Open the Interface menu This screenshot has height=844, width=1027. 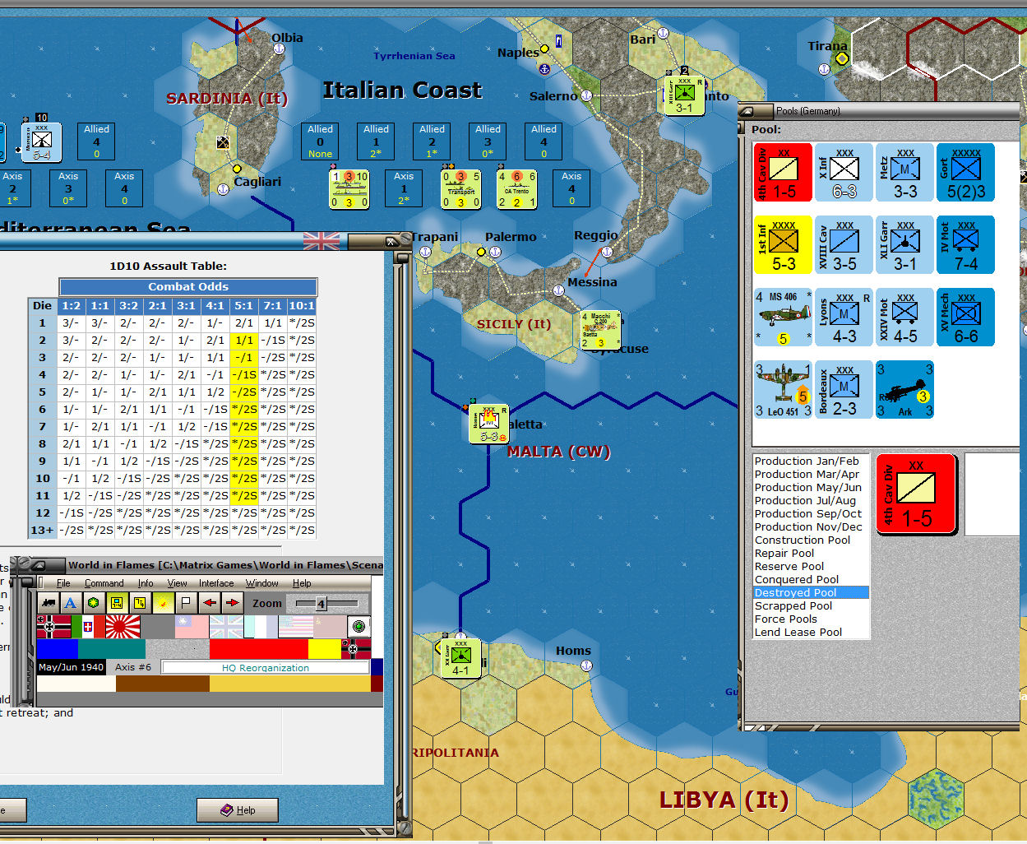[x=216, y=583]
